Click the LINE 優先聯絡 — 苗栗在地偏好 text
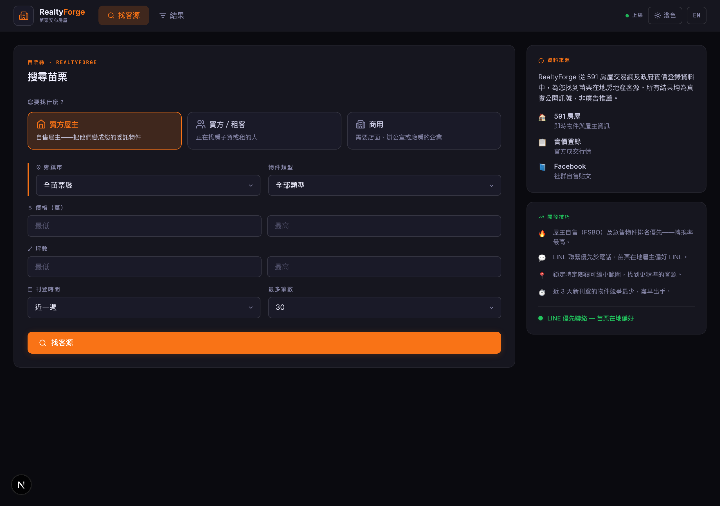 point(591,318)
